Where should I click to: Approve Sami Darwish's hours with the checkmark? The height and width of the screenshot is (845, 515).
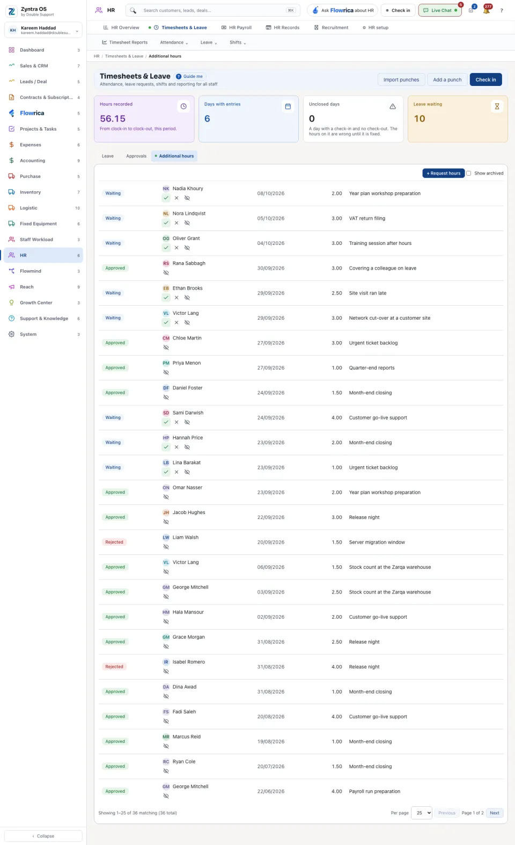[166, 422]
